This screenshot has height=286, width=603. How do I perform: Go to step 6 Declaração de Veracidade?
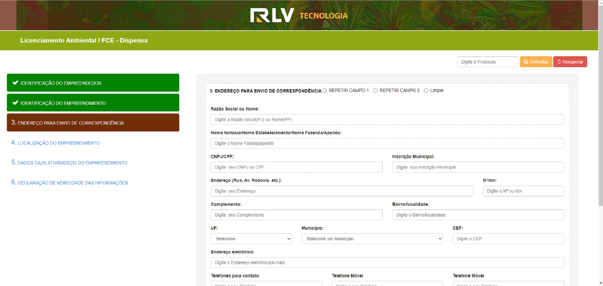(x=70, y=183)
